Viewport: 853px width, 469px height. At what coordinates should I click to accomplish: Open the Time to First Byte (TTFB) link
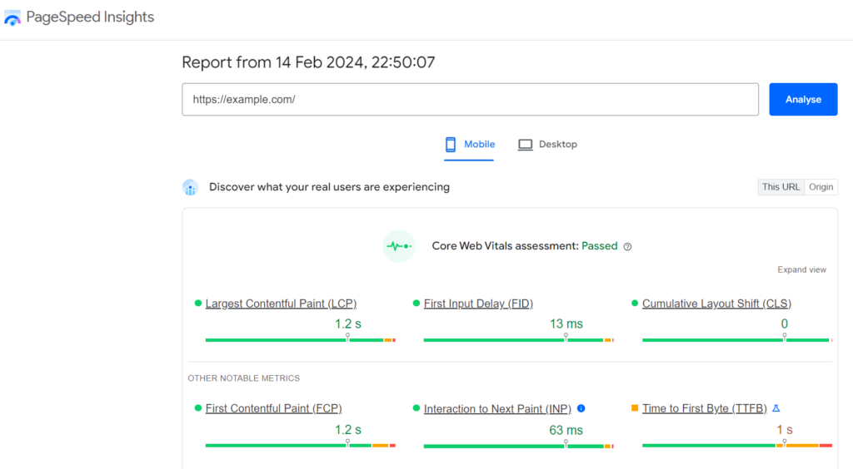click(705, 409)
